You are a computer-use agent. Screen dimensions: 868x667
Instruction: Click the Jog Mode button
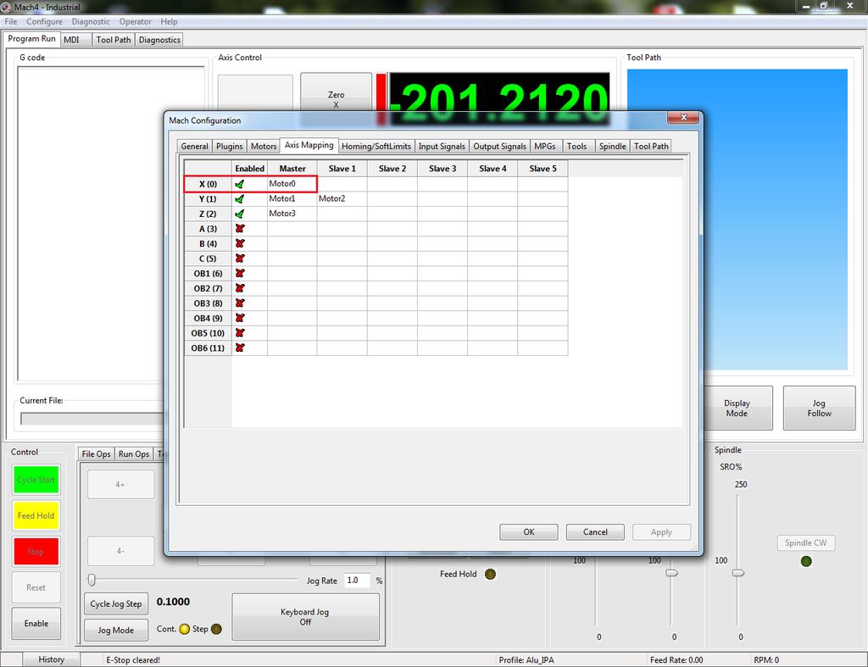[x=115, y=630]
